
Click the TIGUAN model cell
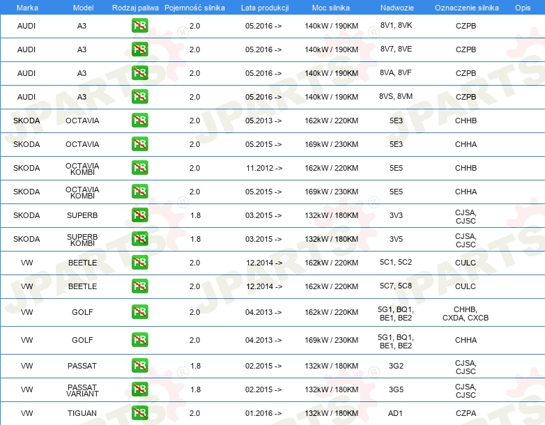(82, 413)
